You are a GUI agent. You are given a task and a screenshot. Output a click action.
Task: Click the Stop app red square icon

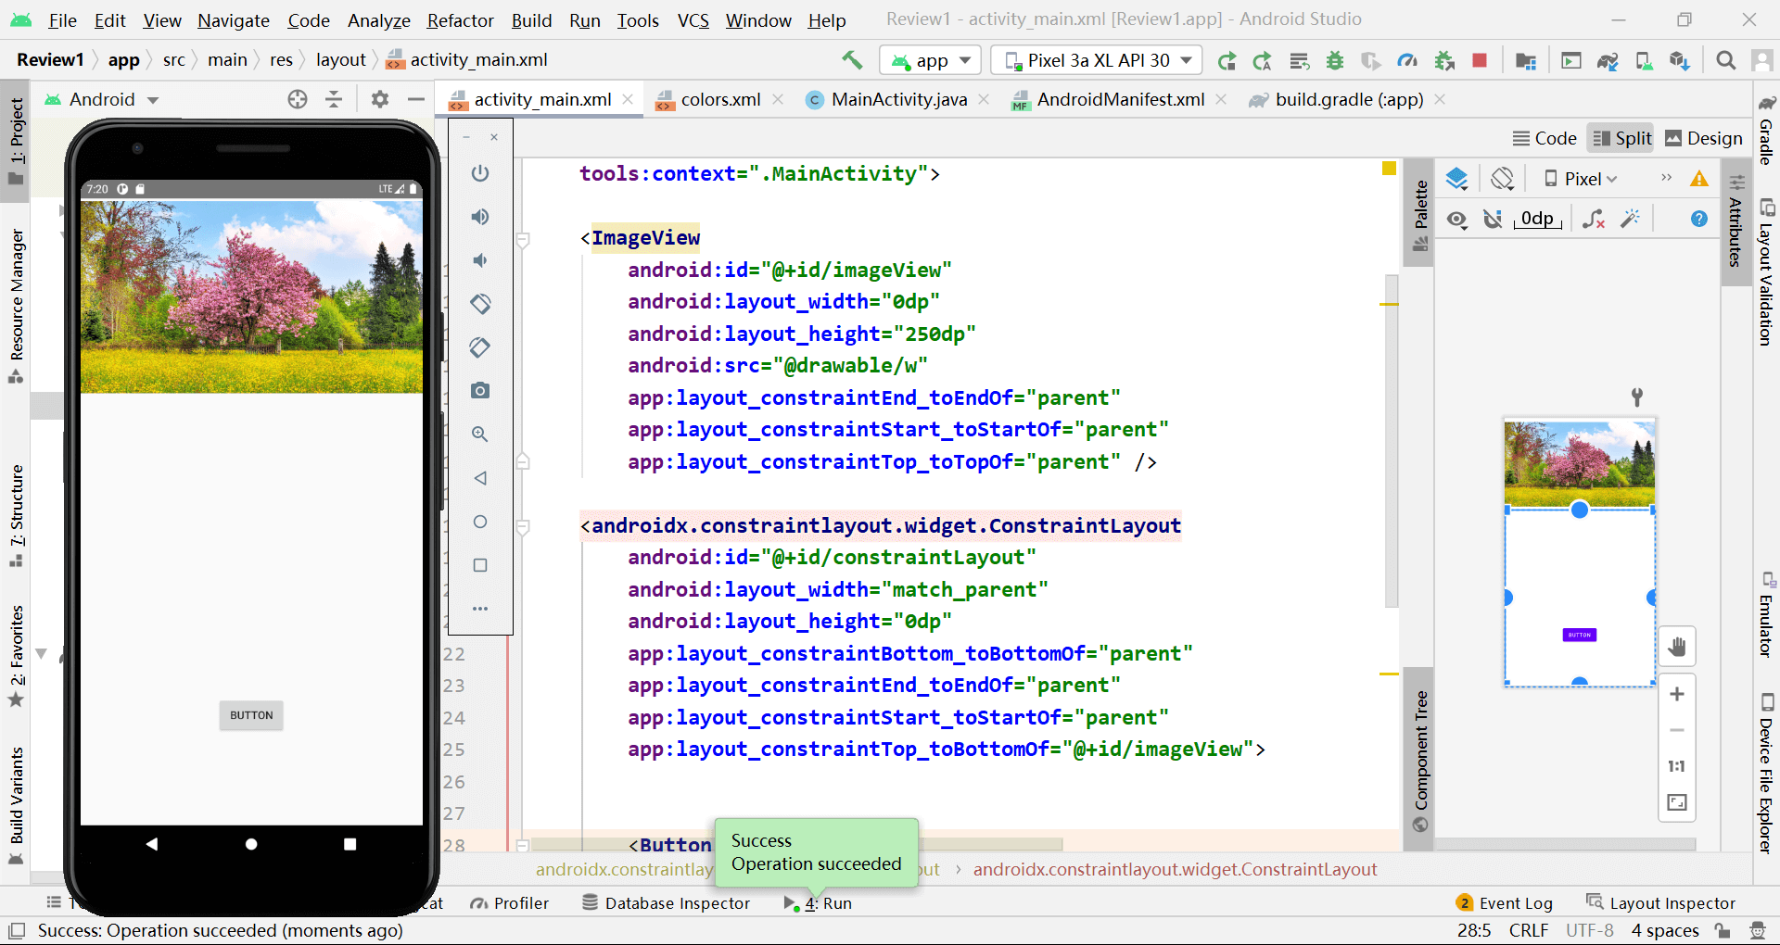(x=1480, y=60)
